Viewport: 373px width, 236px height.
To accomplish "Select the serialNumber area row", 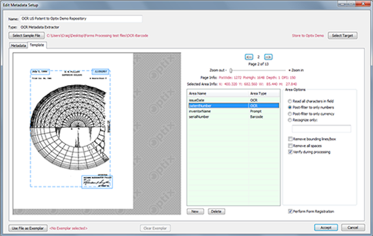I will point(233,117).
